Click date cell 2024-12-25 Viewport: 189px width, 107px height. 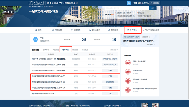click(x=92, y=93)
